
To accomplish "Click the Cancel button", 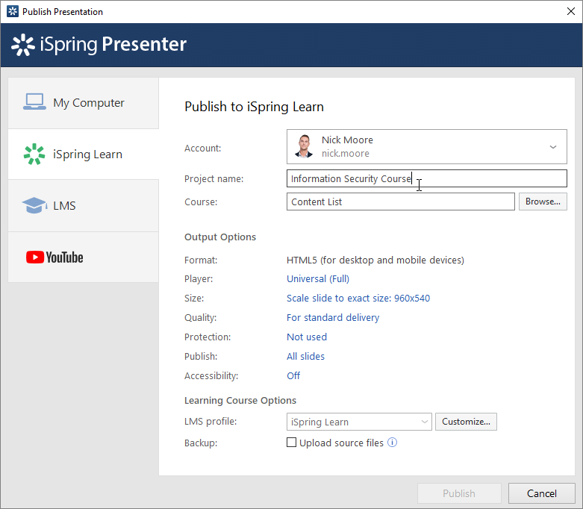I will (x=542, y=493).
